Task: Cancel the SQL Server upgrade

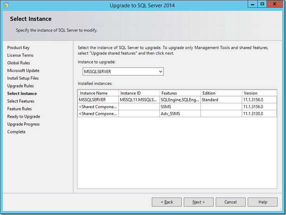Action: (231, 202)
